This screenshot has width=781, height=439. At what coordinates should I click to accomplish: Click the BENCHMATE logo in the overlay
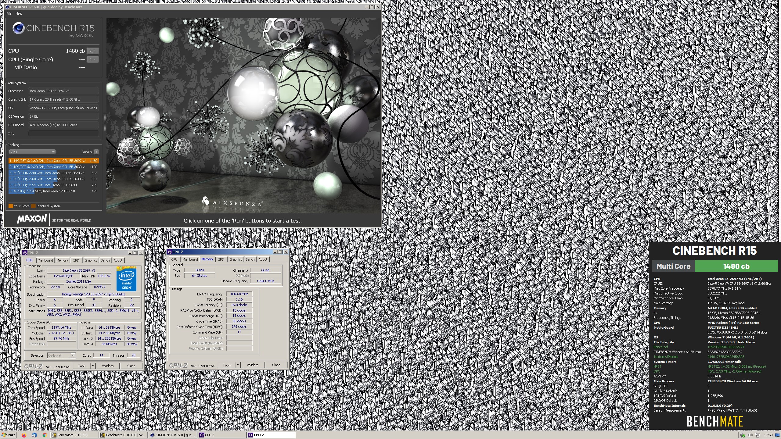715,422
